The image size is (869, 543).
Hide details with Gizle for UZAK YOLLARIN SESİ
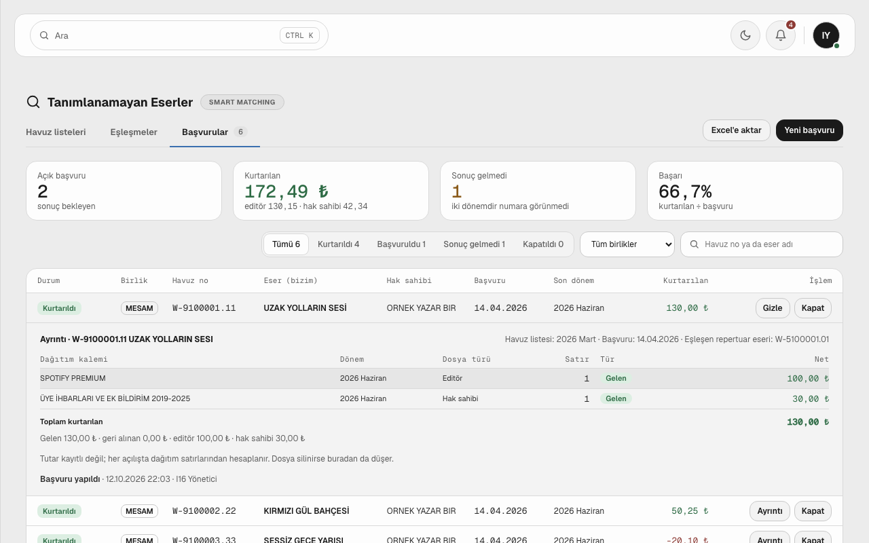tap(773, 308)
